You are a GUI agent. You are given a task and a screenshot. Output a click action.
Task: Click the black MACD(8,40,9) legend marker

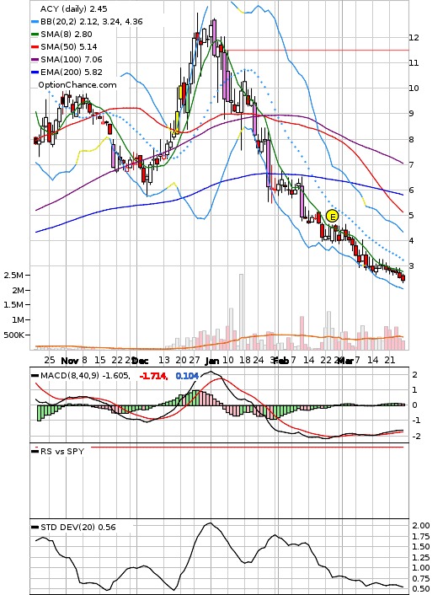click(35, 376)
